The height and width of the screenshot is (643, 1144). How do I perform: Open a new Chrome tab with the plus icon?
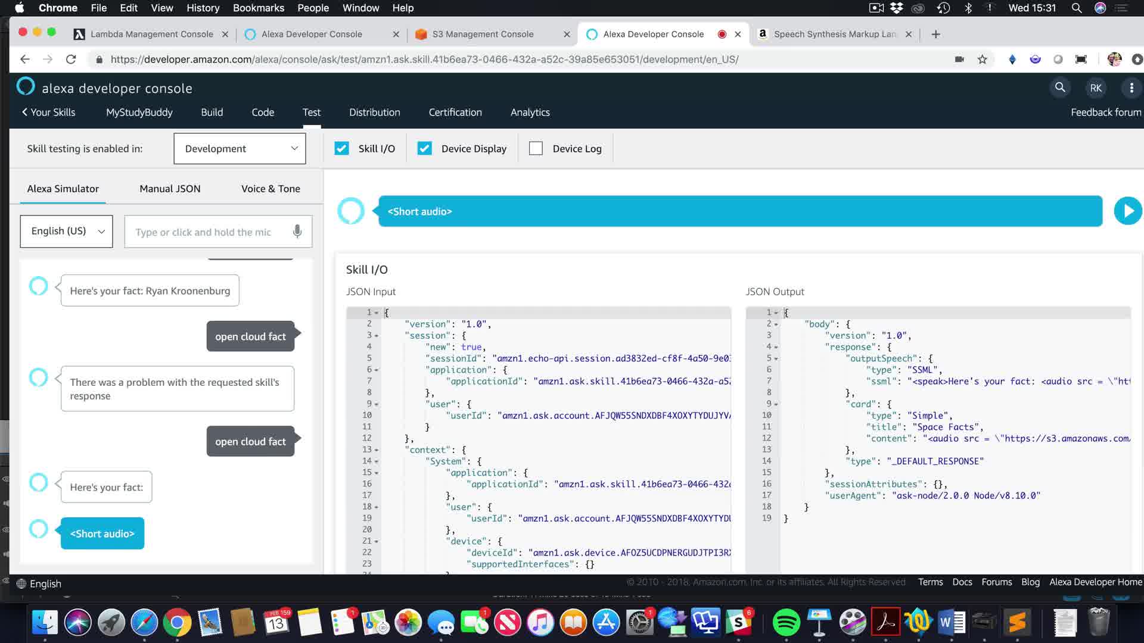pyautogui.click(x=935, y=34)
